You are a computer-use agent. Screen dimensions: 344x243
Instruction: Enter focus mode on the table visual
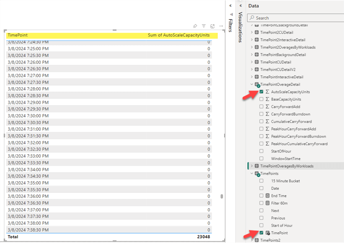(x=213, y=26)
